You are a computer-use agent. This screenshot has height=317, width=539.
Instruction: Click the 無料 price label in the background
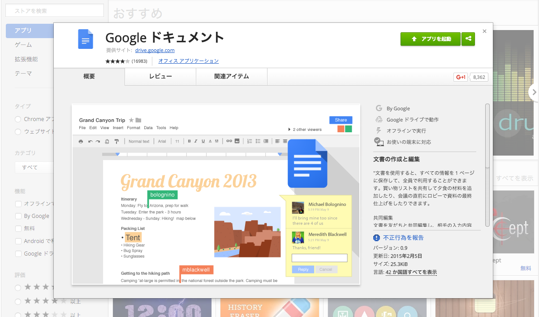[526, 269]
